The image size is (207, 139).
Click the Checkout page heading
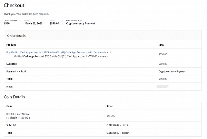click(14, 5)
